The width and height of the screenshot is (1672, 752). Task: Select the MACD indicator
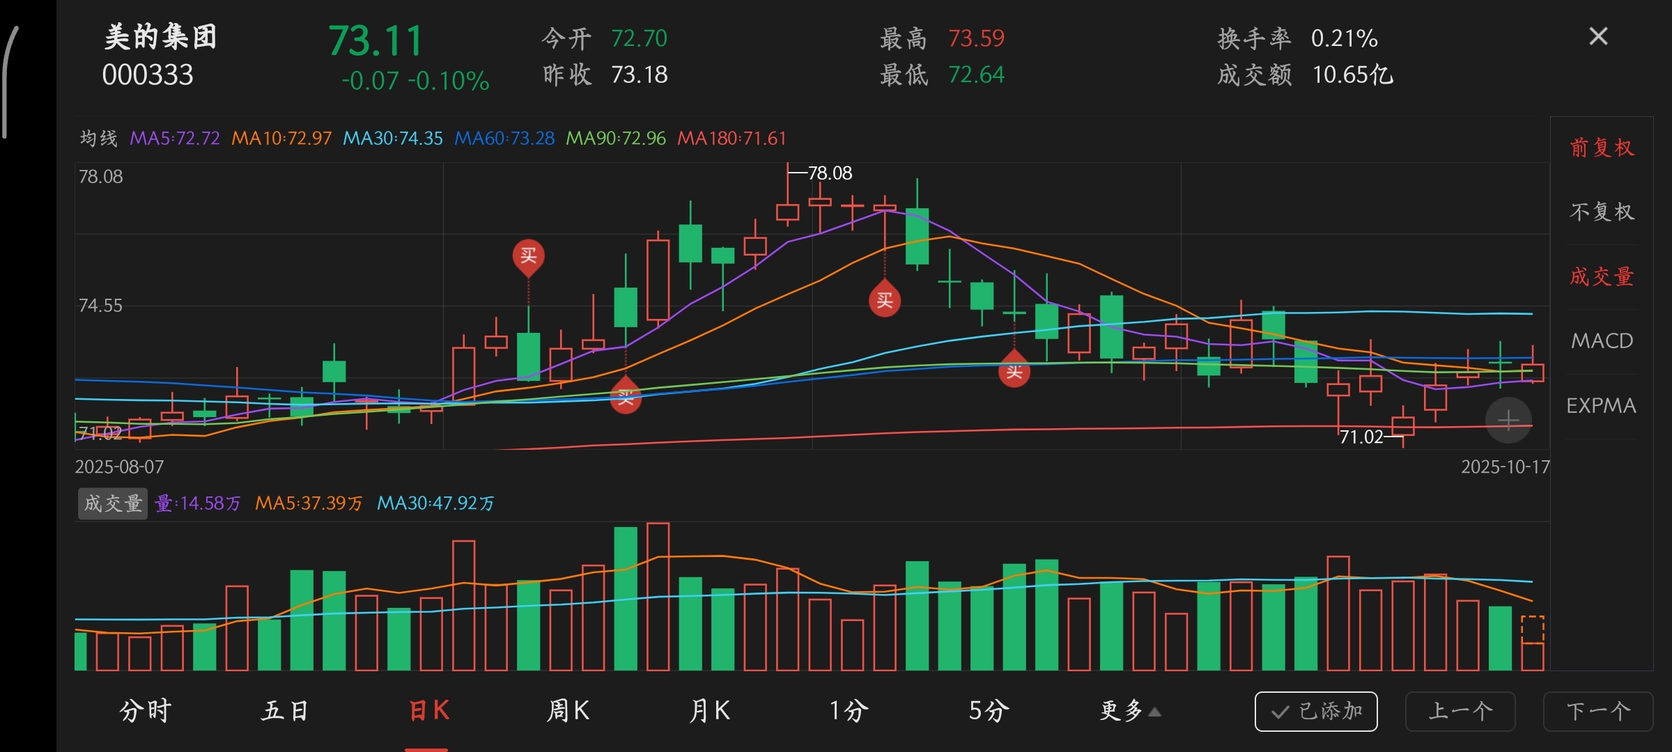tap(1601, 340)
